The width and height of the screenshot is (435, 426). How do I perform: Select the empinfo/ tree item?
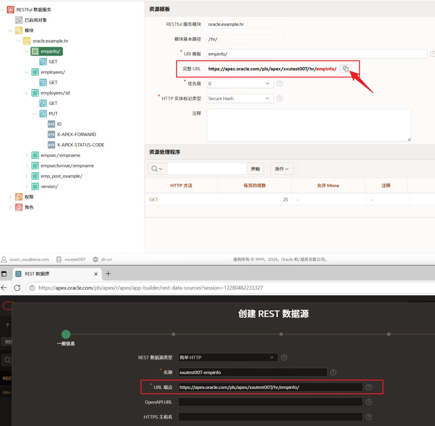coord(47,51)
